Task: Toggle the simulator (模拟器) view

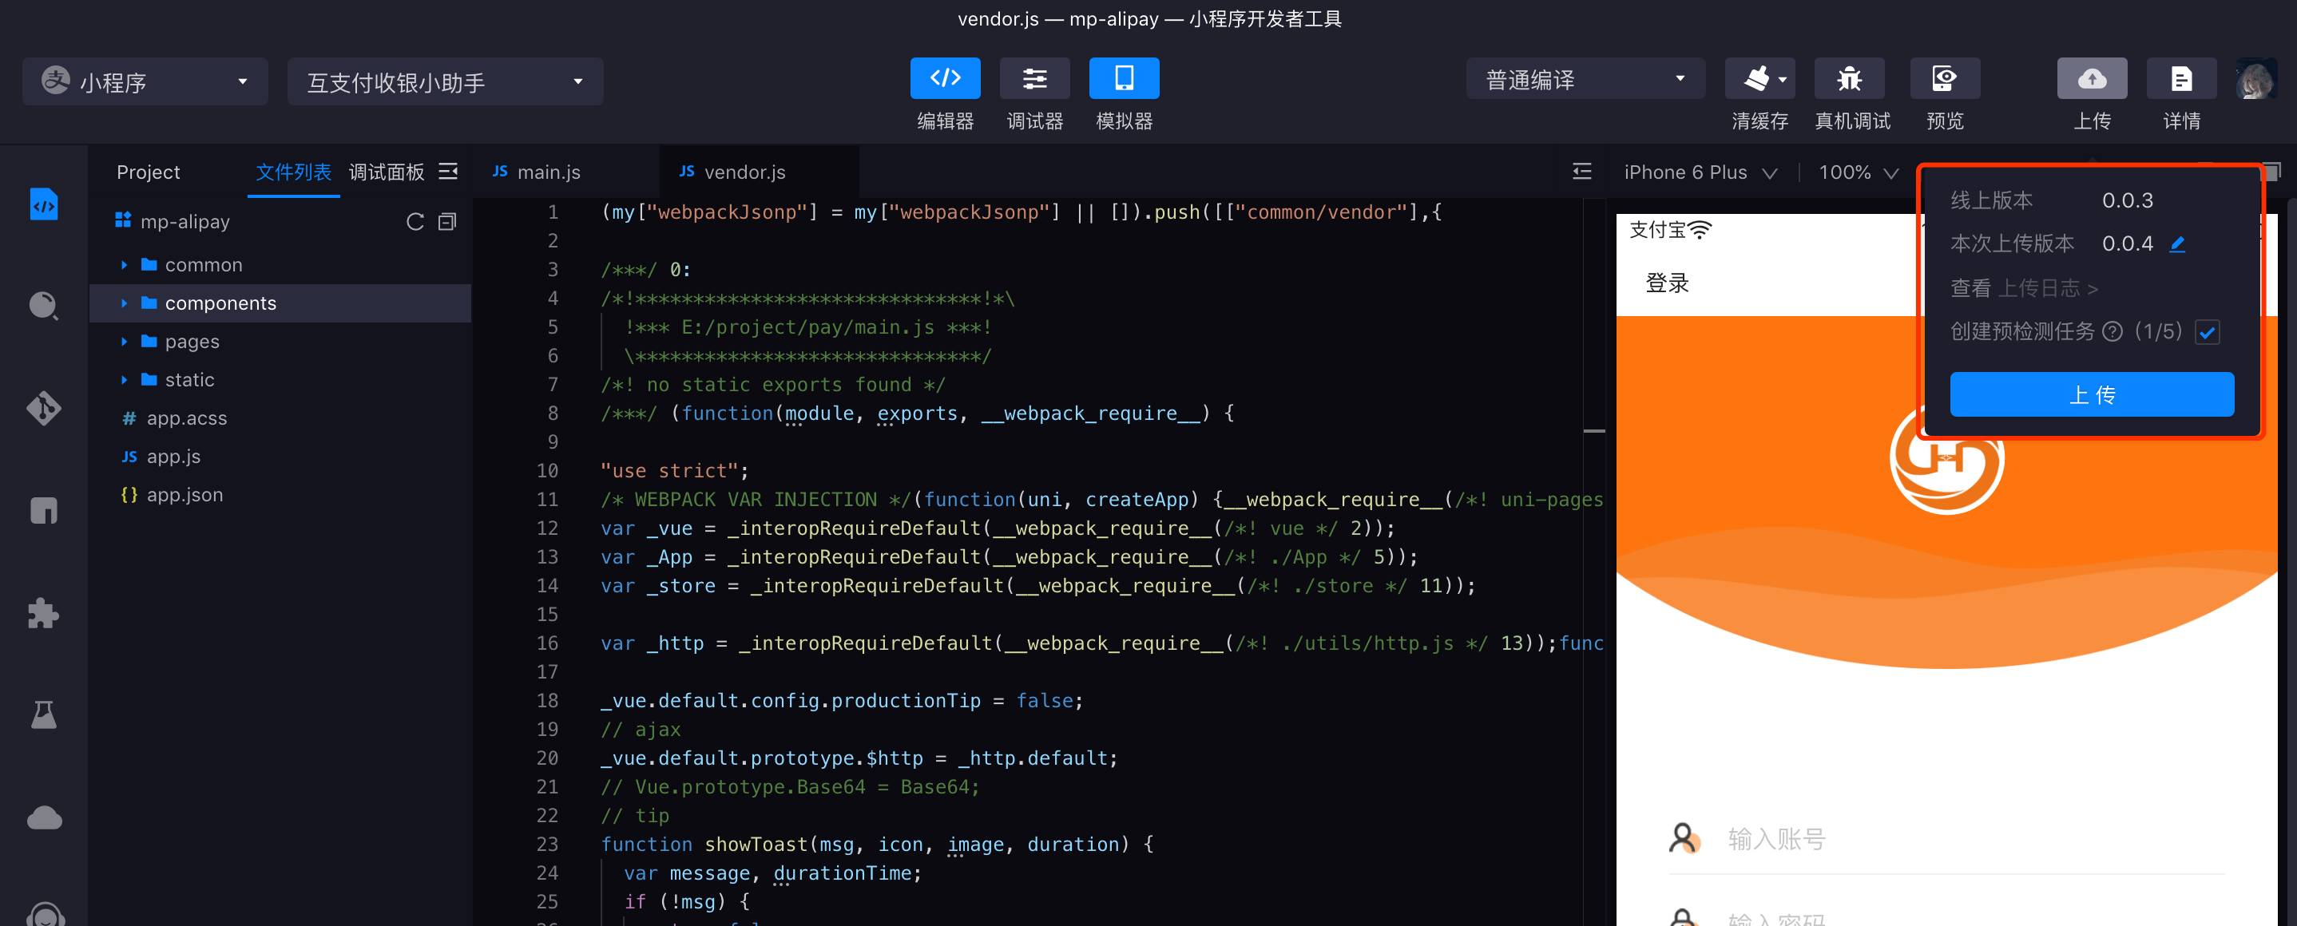Action: [x=1124, y=78]
